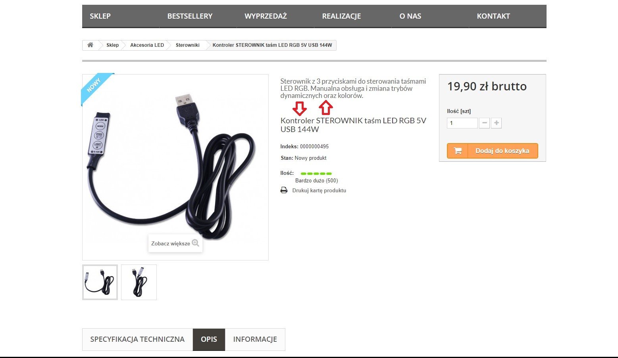
Task: Click the Dodaj do koszyka button
Action: (492, 151)
